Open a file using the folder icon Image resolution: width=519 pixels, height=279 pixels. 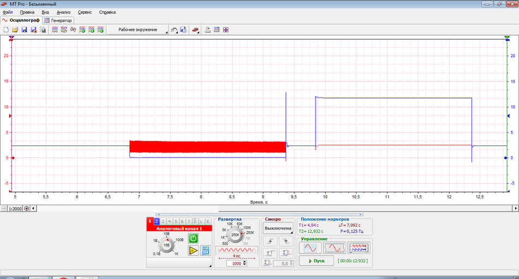(15, 30)
